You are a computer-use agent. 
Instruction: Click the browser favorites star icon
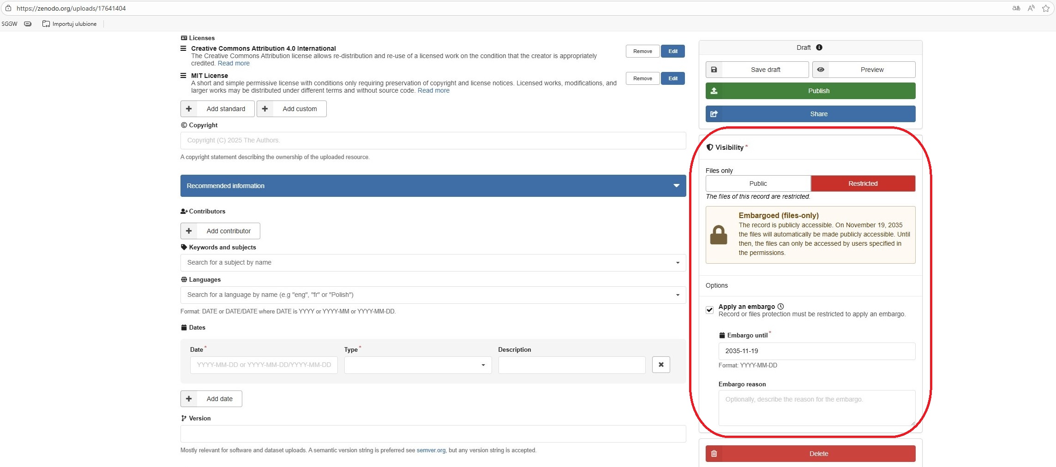coord(1045,8)
